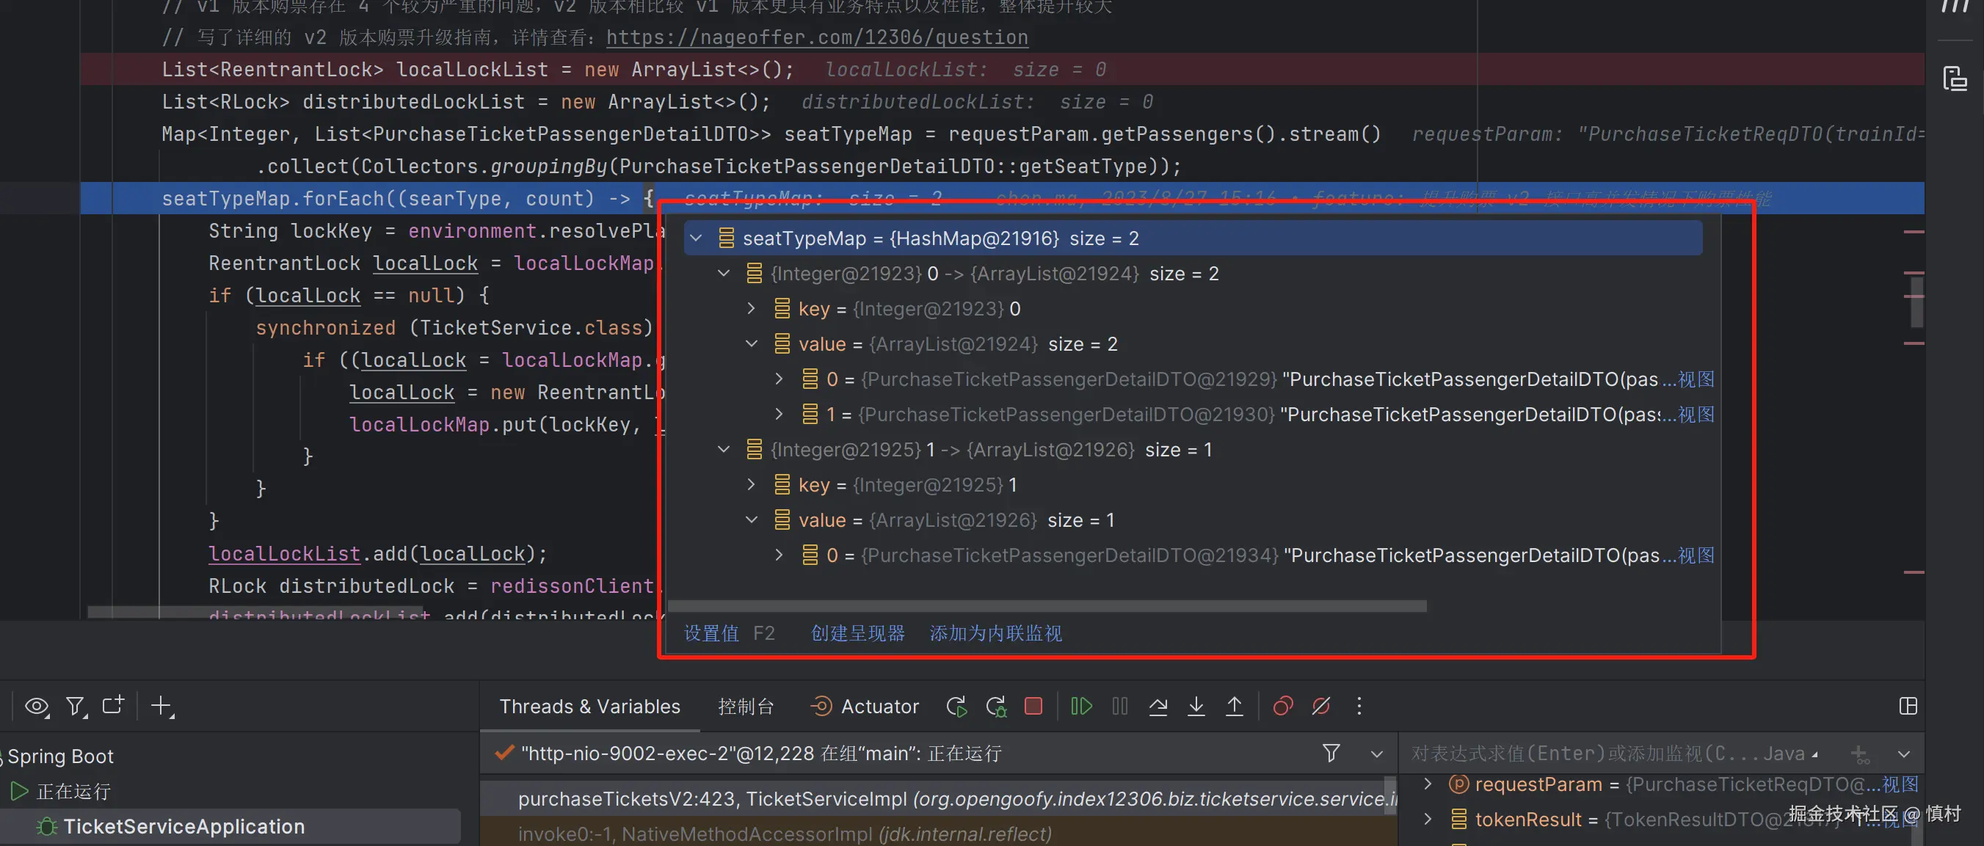1984x846 pixels.
Task: Switch to Threads & Variables tab
Action: coord(589,706)
